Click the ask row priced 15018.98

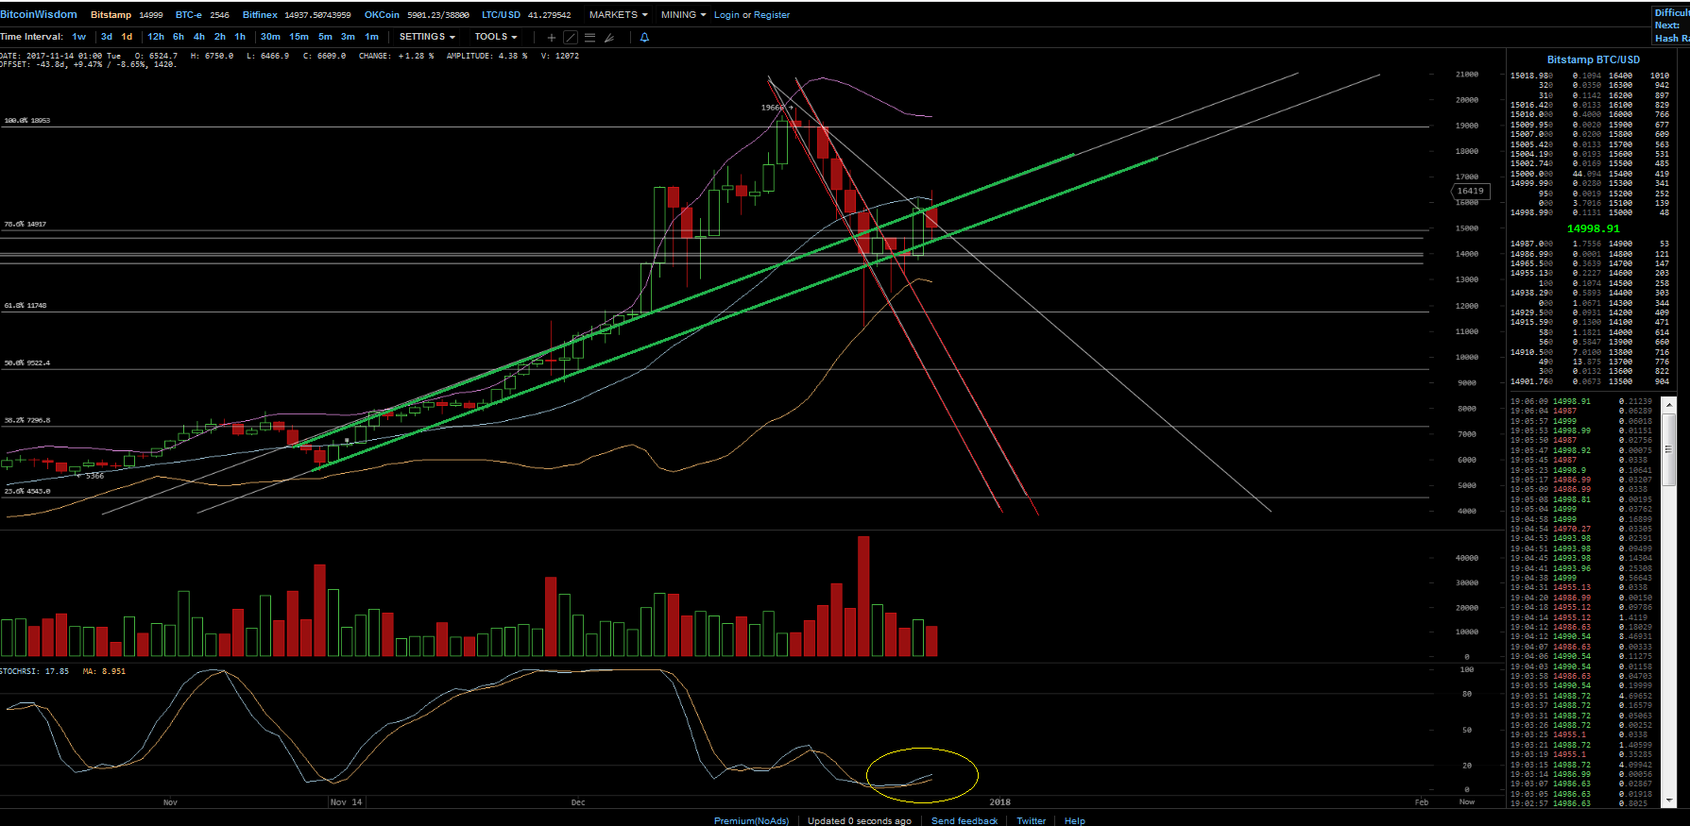pos(1590,76)
